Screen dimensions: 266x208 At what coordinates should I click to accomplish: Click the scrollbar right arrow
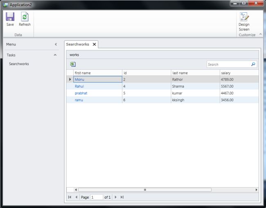pos(256,190)
